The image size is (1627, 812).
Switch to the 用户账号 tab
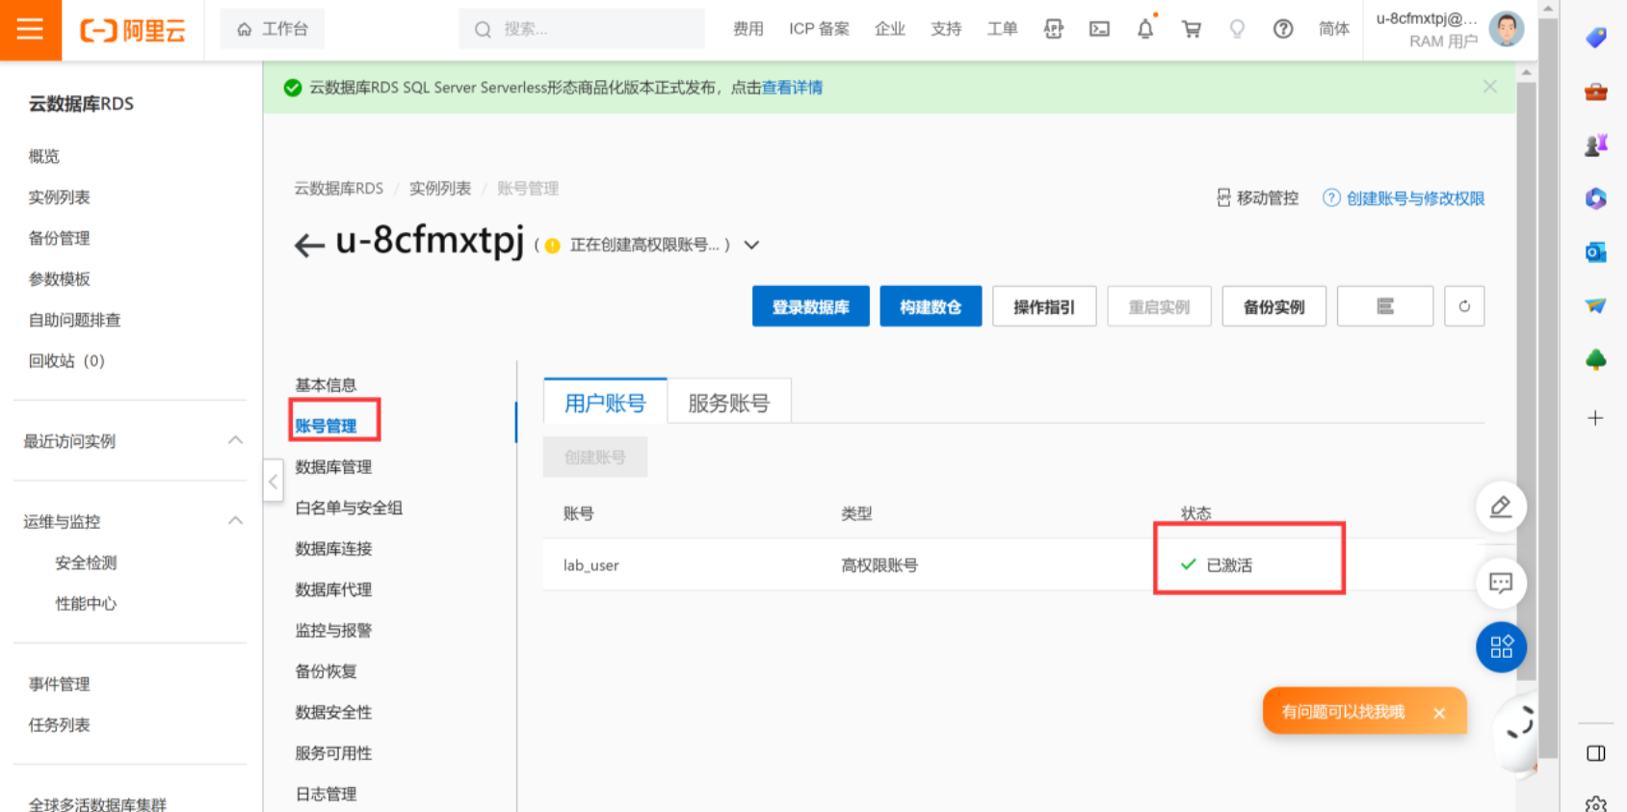tap(605, 402)
